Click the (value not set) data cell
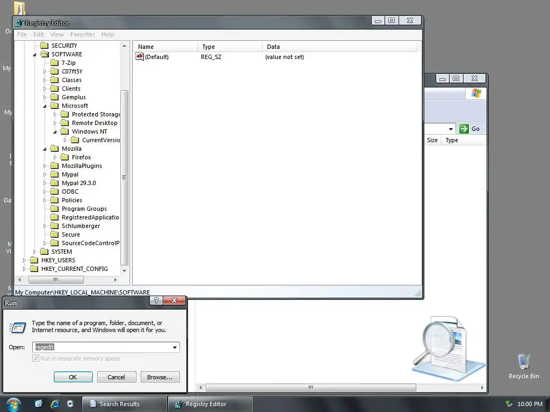Image resolution: width=550 pixels, height=412 pixels. (x=285, y=57)
